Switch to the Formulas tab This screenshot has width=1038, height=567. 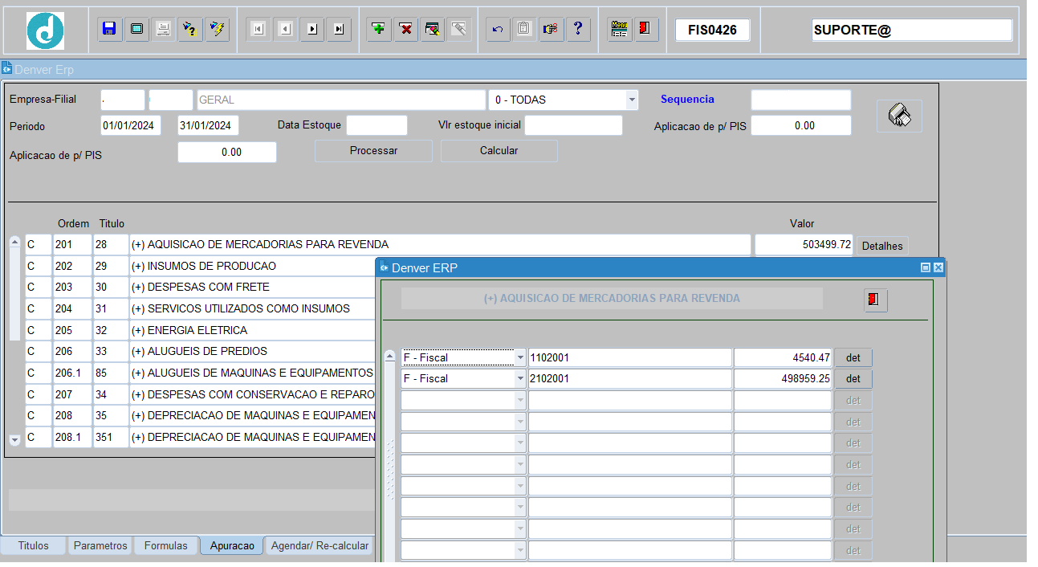point(166,545)
